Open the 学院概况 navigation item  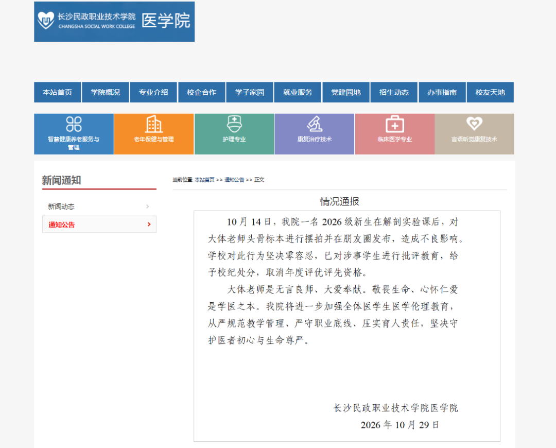pyautogui.click(x=106, y=92)
